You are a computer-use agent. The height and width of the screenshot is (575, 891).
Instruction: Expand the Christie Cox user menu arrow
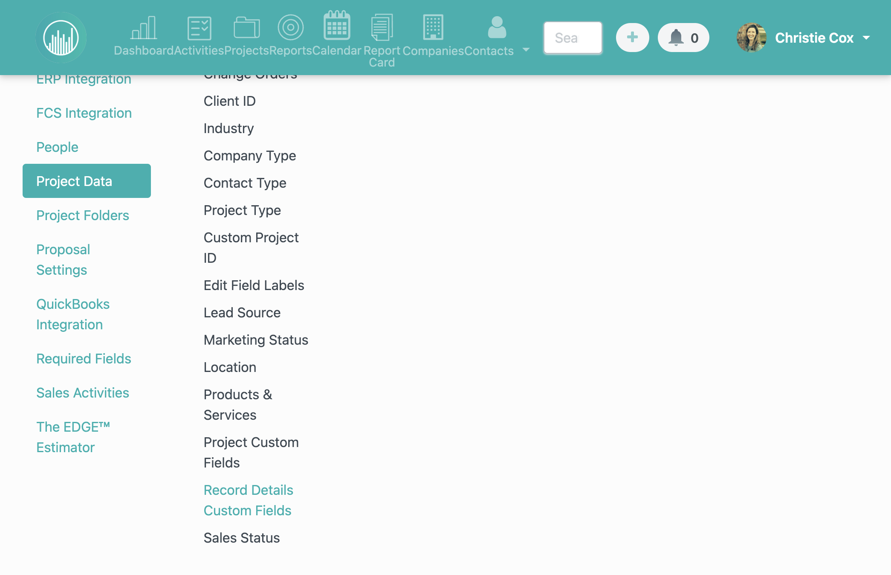click(x=866, y=38)
